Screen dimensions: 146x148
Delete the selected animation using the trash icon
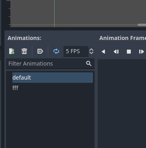[24, 51]
